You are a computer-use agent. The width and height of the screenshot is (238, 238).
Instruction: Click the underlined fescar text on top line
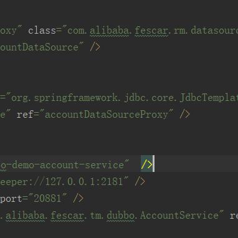[151, 31]
